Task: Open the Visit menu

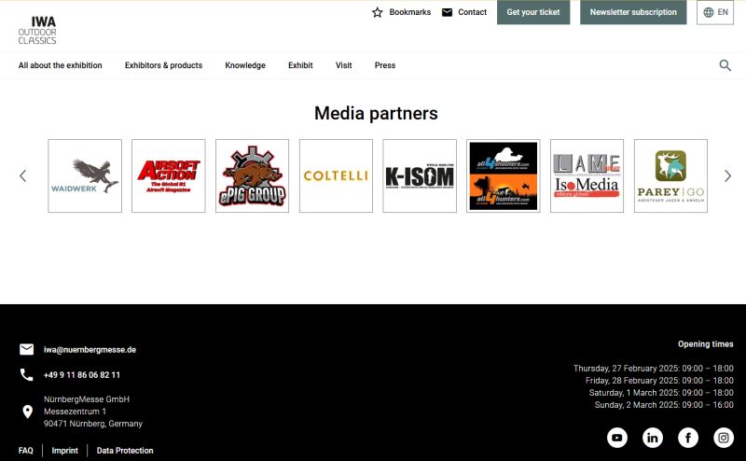Action: (x=343, y=65)
